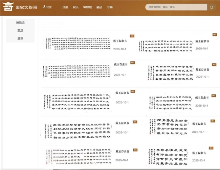Click 藏品 badge on bottom-right calligraphy card
Screen dimensions: 220x170
[211, 148]
